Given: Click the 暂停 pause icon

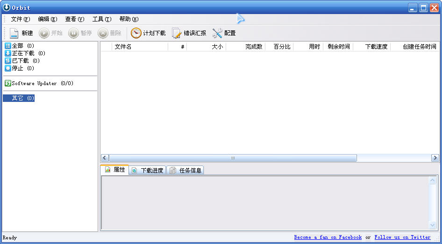Looking at the screenshot, I should (73, 33).
